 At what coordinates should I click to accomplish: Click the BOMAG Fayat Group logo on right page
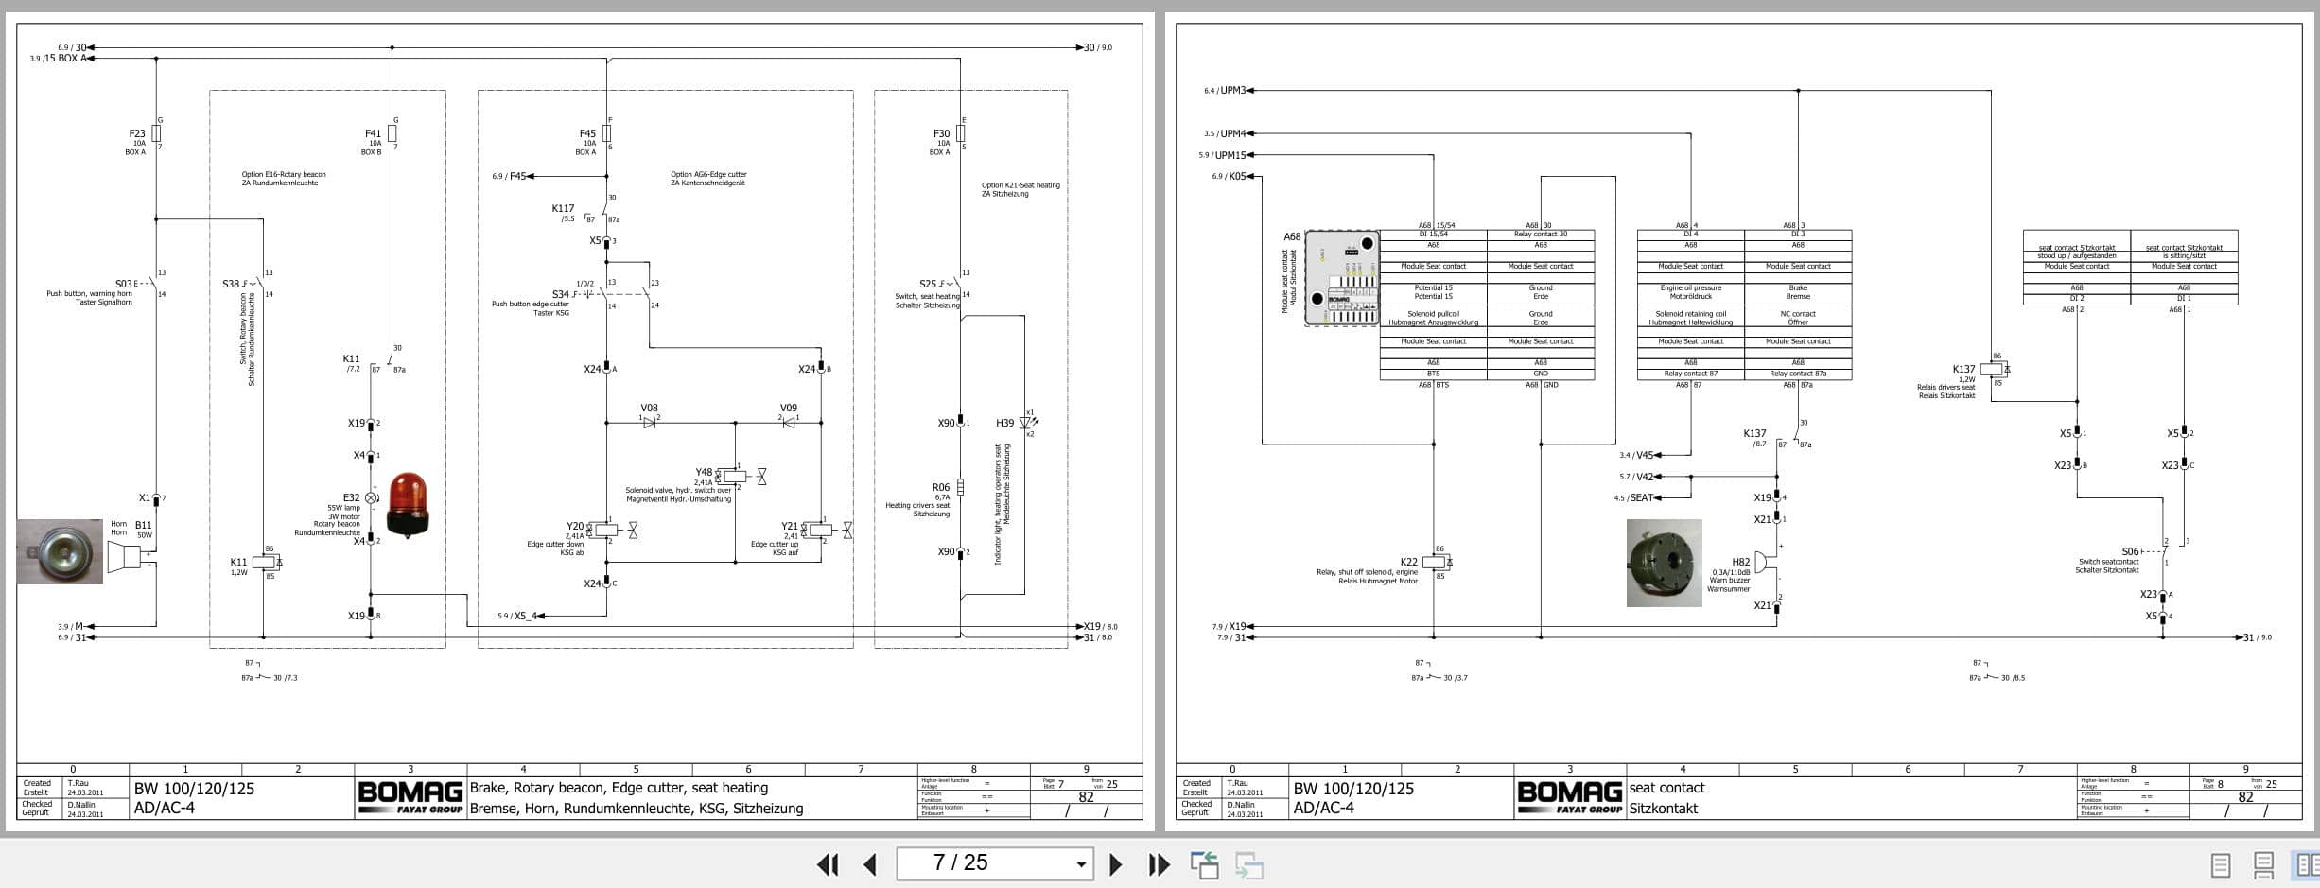[x=1571, y=795]
